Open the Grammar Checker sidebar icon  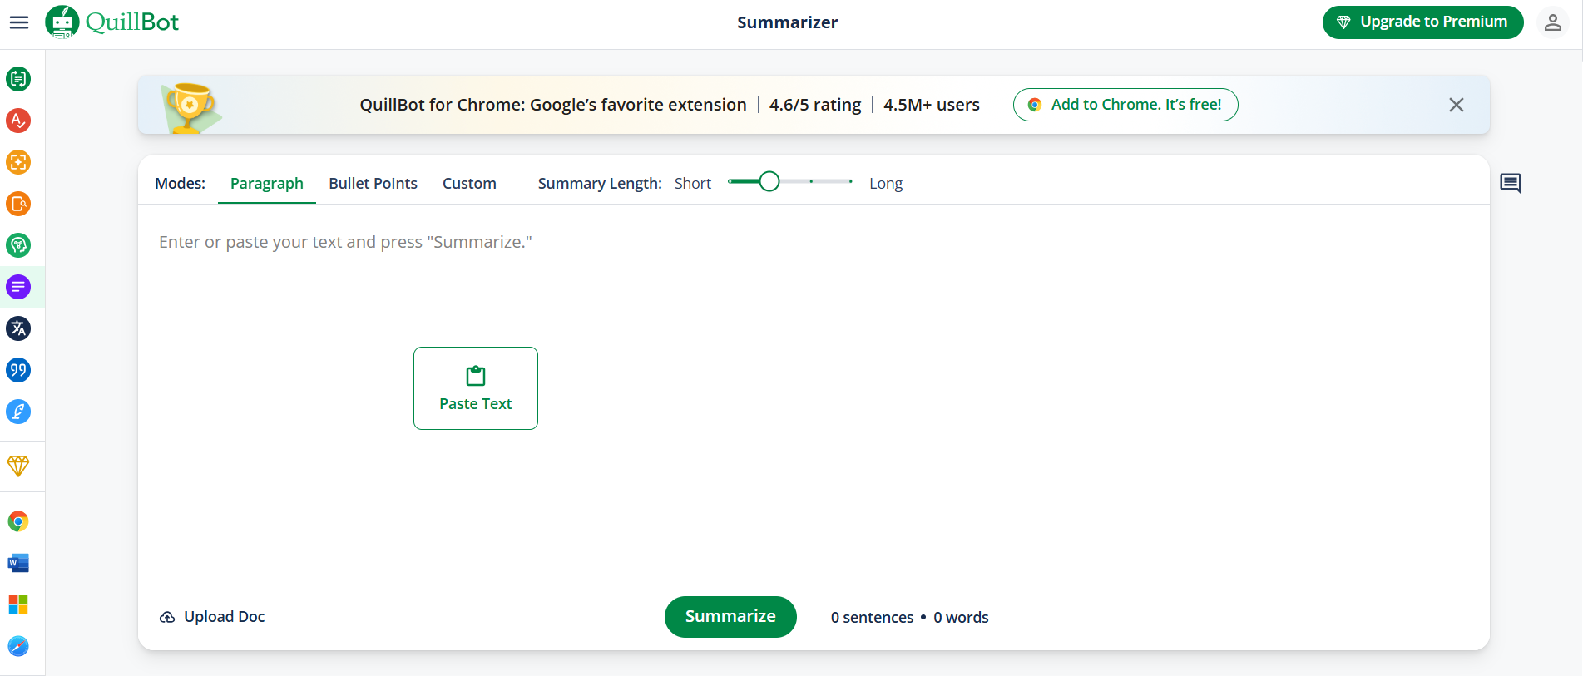pos(18,121)
